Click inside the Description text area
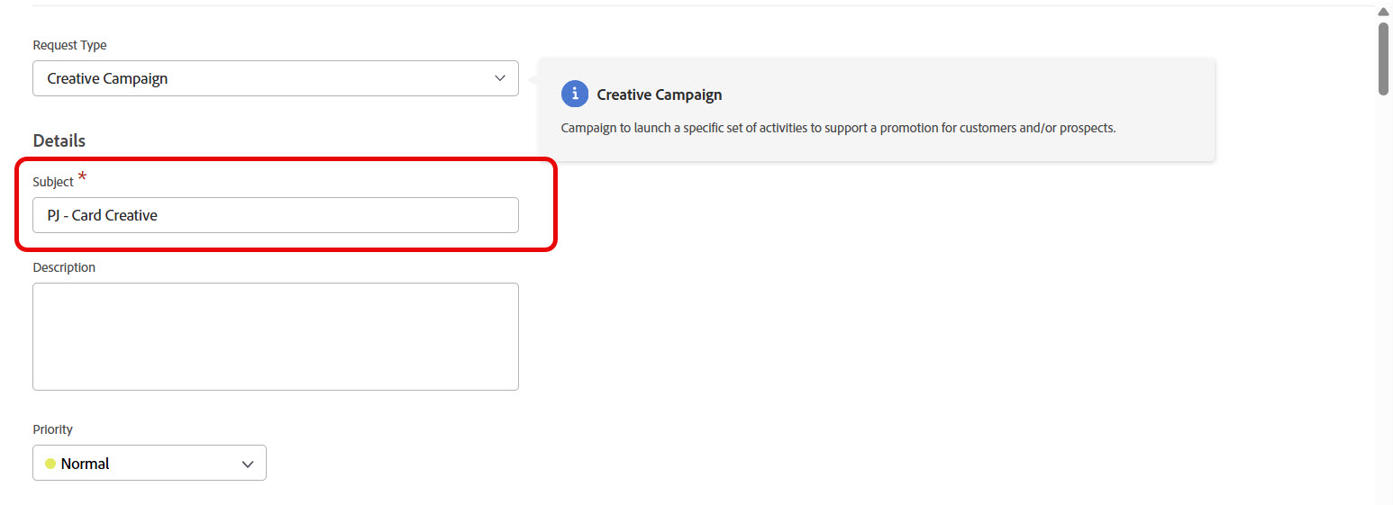1393x505 pixels. (276, 337)
